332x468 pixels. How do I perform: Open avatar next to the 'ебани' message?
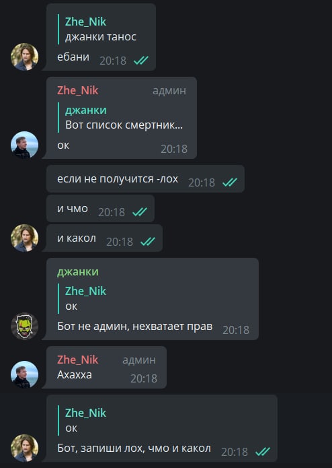click(x=24, y=57)
